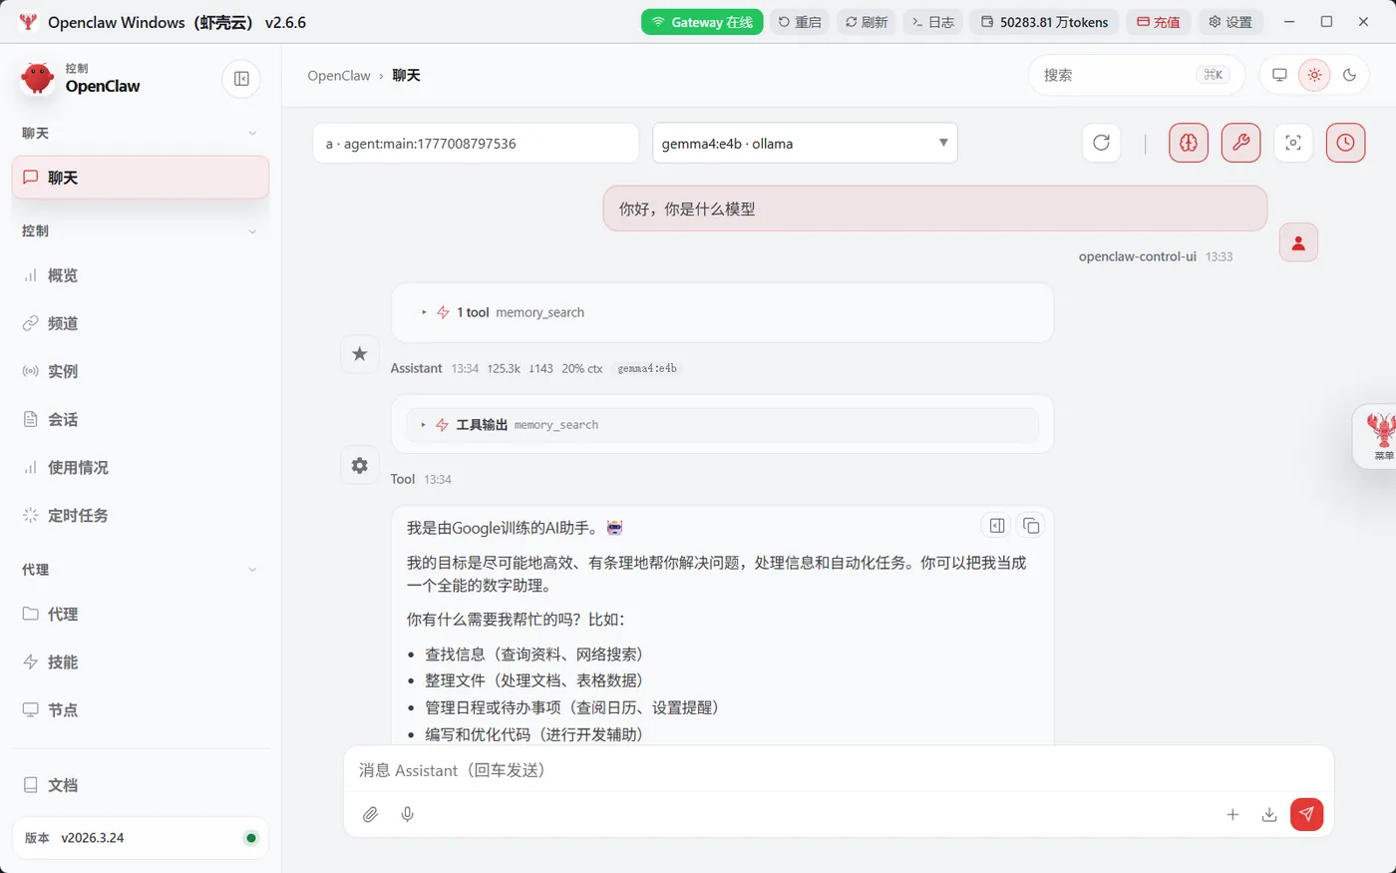
Task: Select system theme monitor toggle
Action: 1279,75
